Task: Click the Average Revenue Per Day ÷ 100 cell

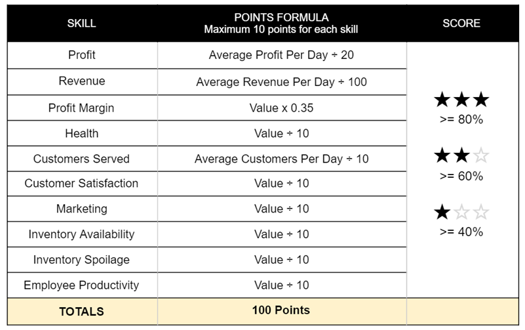Action: (282, 82)
